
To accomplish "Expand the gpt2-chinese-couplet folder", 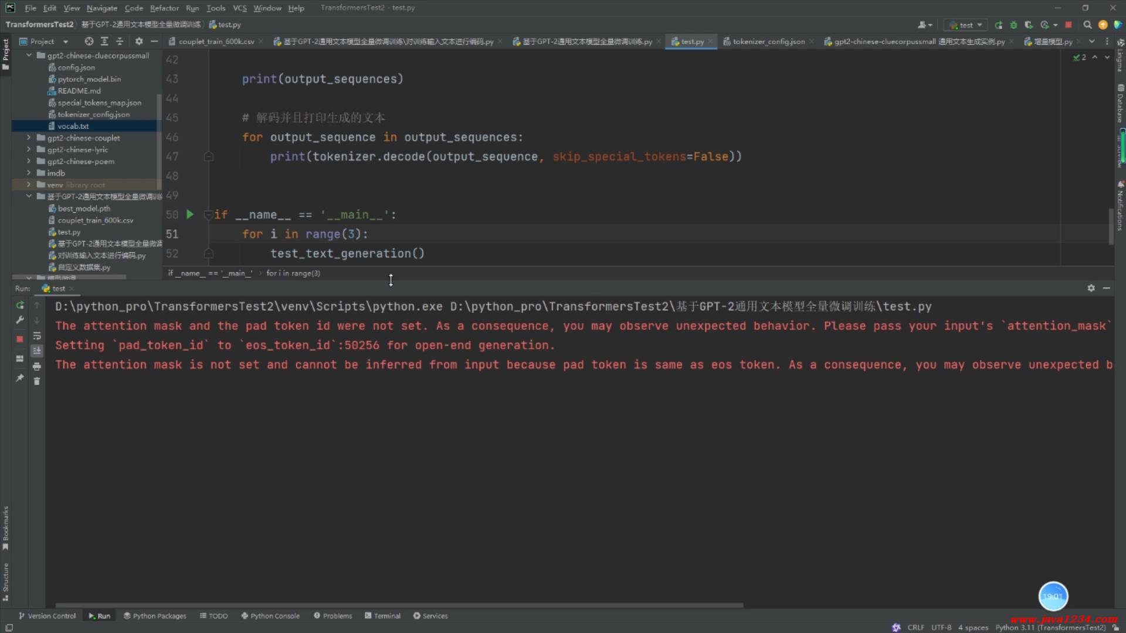I will point(29,138).
